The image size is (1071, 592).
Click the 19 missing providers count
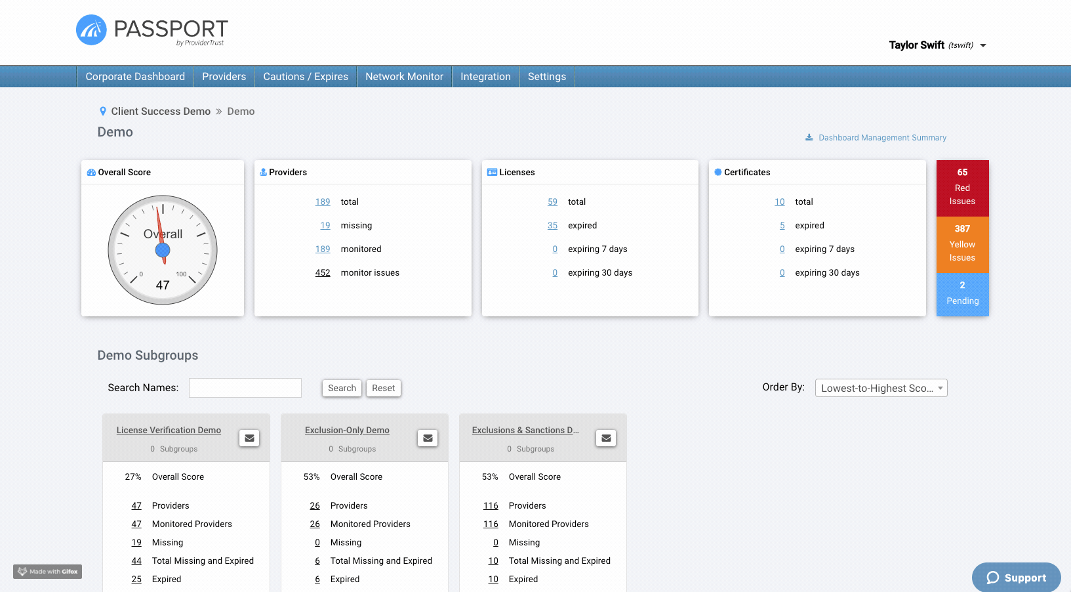point(325,226)
